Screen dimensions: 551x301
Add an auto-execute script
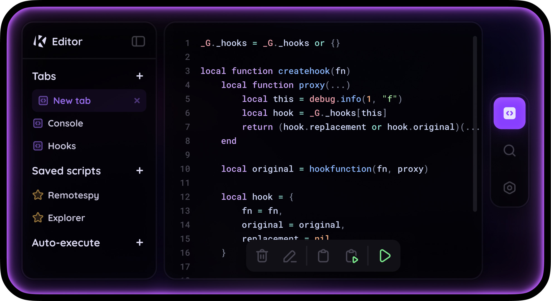[140, 242]
